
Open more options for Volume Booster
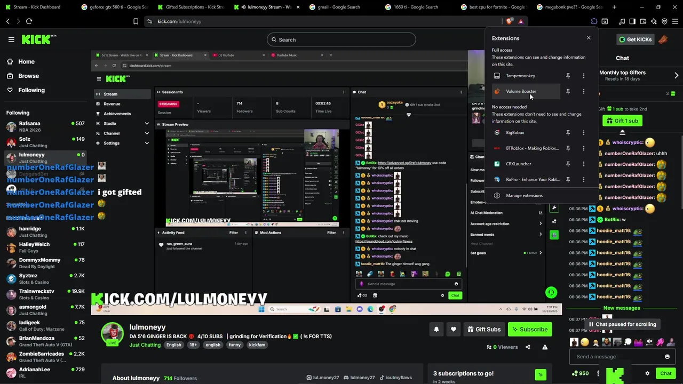pos(583,91)
